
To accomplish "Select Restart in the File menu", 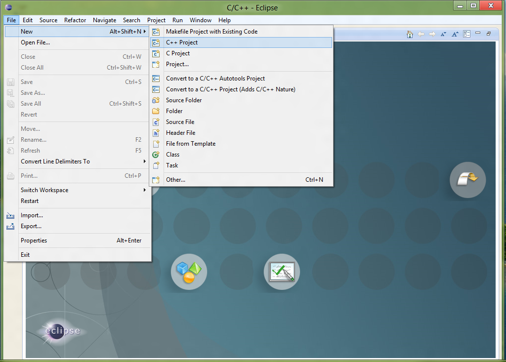I will pos(78,201).
